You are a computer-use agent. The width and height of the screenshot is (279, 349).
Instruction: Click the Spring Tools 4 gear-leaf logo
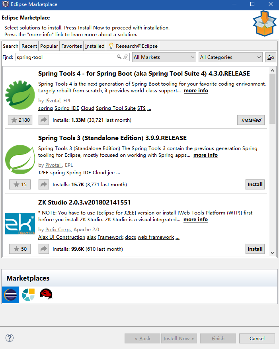(20, 95)
